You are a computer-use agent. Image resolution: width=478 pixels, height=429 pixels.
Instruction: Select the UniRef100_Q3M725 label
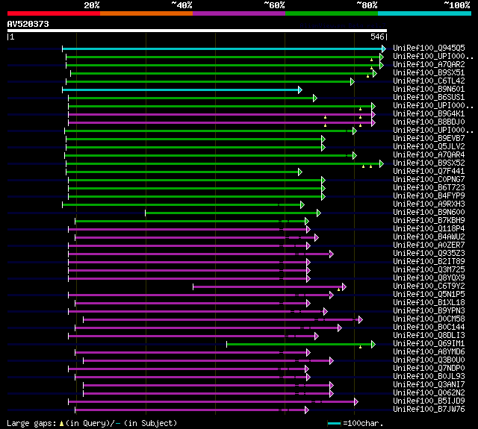[429, 270]
